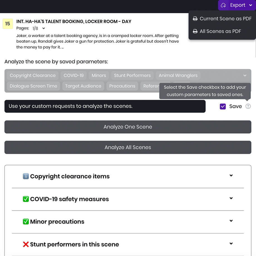Click the help question mark icon next to Save

248,106
